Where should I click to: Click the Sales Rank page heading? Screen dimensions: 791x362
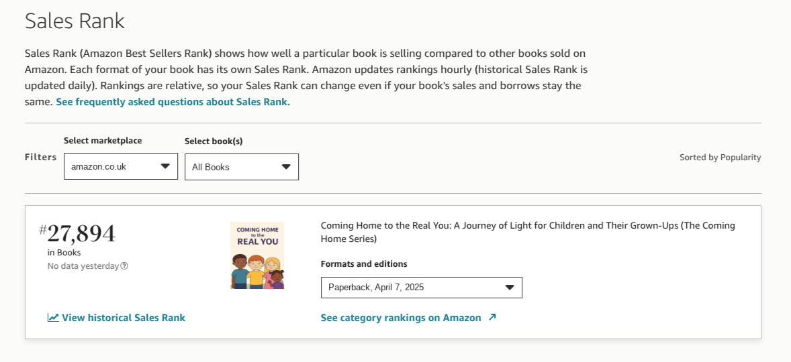coord(75,21)
